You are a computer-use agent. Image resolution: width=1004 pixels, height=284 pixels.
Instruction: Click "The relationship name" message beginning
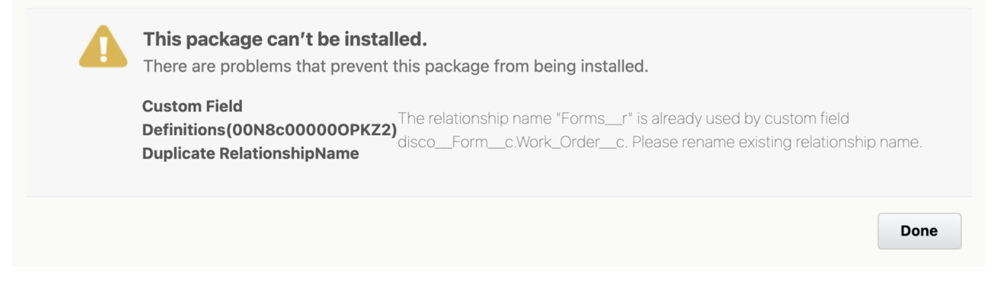coord(474,119)
